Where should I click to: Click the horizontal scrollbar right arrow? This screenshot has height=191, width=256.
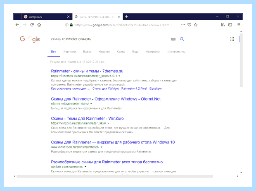(x=237, y=176)
